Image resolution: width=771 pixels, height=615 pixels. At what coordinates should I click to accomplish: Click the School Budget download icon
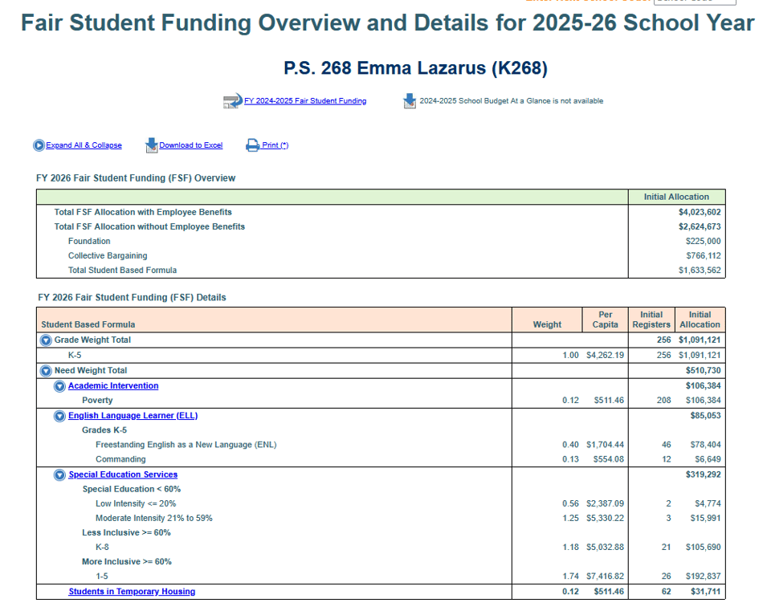[410, 101]
